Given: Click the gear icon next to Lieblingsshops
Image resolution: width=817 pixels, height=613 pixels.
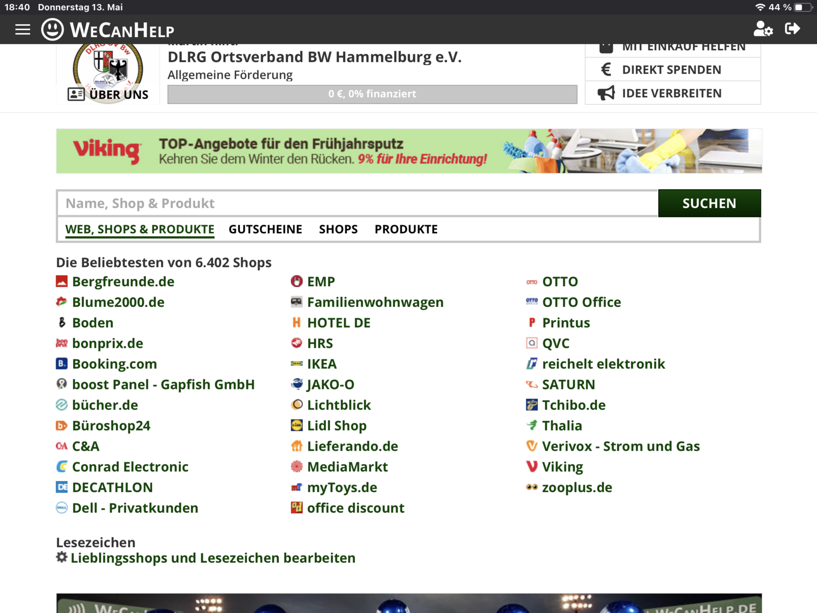Looking at the screenshot, I should click(x=62, y=557).
